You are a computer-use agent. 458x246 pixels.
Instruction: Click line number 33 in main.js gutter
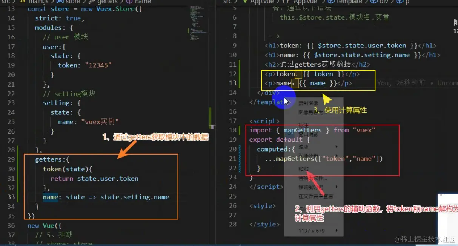11,197
